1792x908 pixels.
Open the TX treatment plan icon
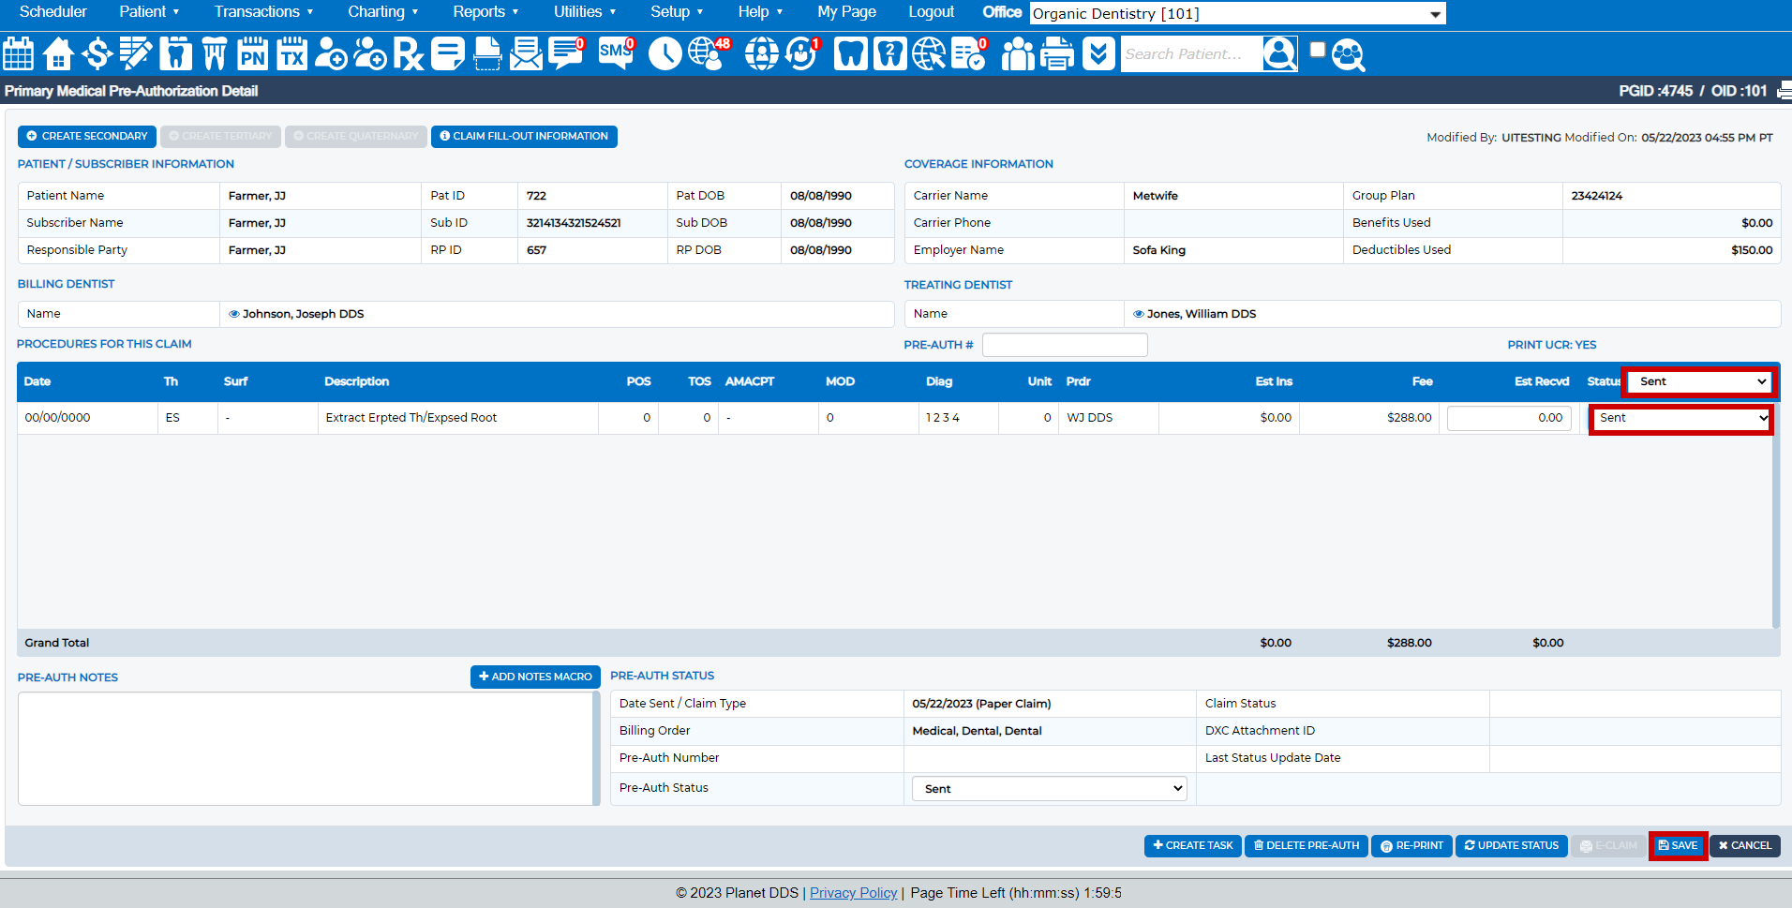click(x=291, y=54)
